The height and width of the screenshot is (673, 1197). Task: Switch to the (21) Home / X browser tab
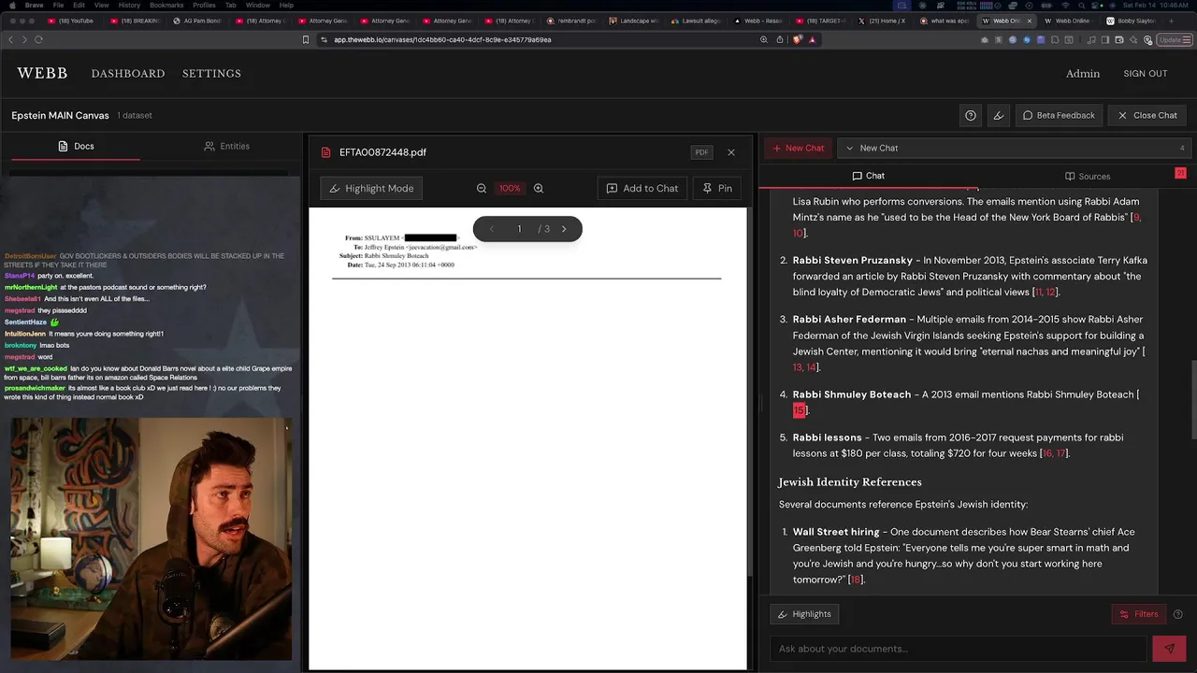[882, 21]
